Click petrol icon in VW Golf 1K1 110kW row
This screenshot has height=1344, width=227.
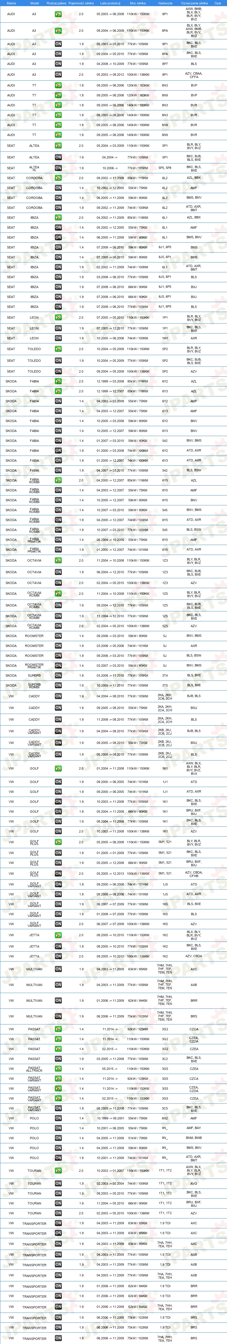pos(58,768)
